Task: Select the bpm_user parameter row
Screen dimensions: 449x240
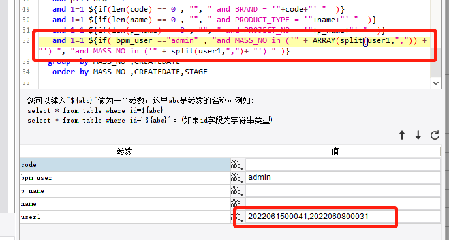Action: pyautogui.click(x=125, y=178)
